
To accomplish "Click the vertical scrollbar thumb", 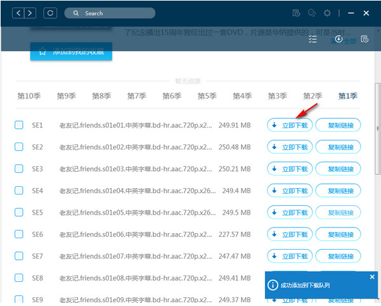I will pos(378,129).
